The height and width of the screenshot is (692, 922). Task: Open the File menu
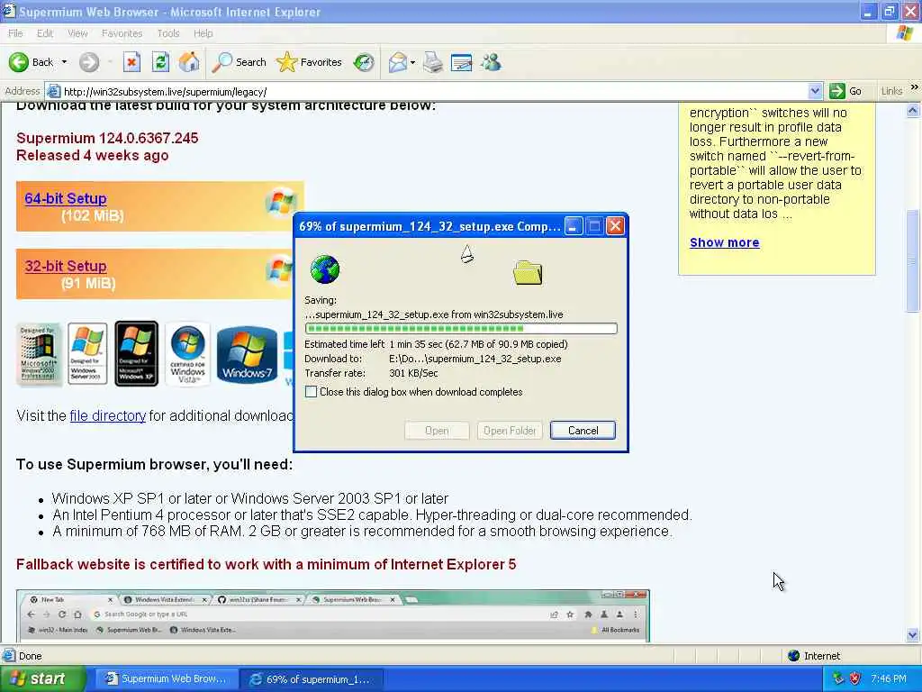(x=15, y=33)
